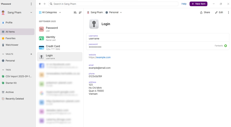
Task: Collapse the Vaults section
Action: pos(3,54)
